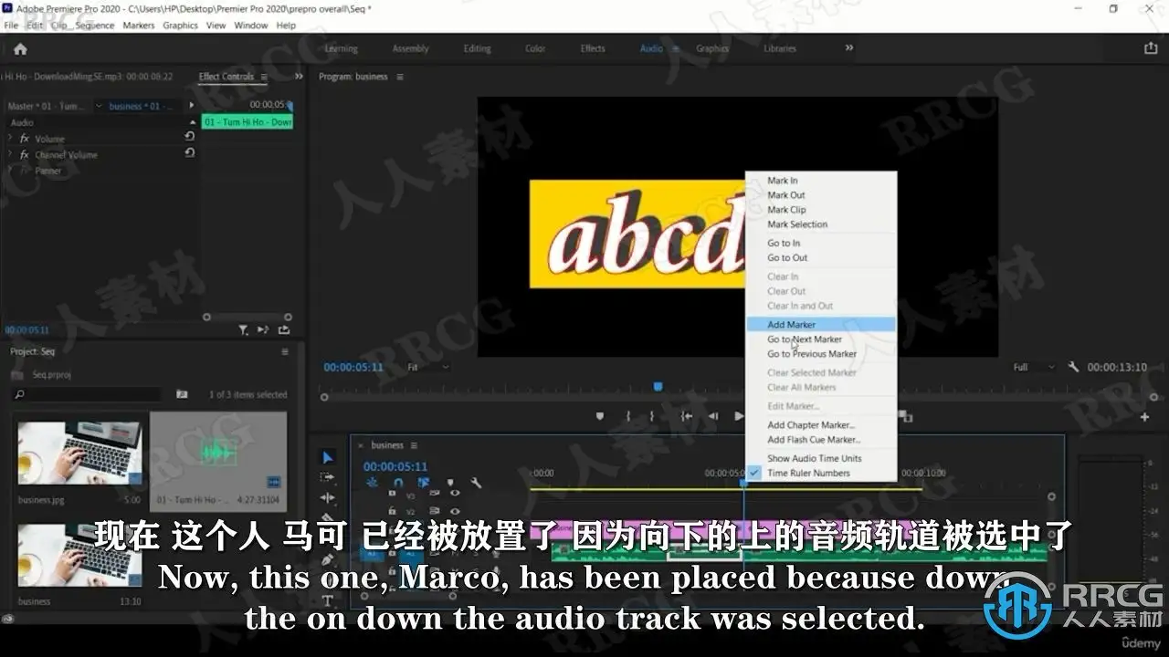The height and width of the screenshot is (657, 1169).
Task: Open Program monitor settings wrench
Action: coord(1073,367)
